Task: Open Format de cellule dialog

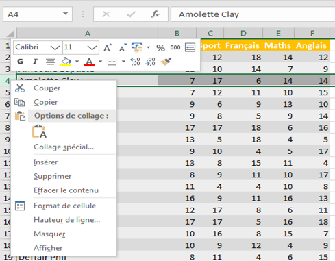Action: tap(64, 206)
